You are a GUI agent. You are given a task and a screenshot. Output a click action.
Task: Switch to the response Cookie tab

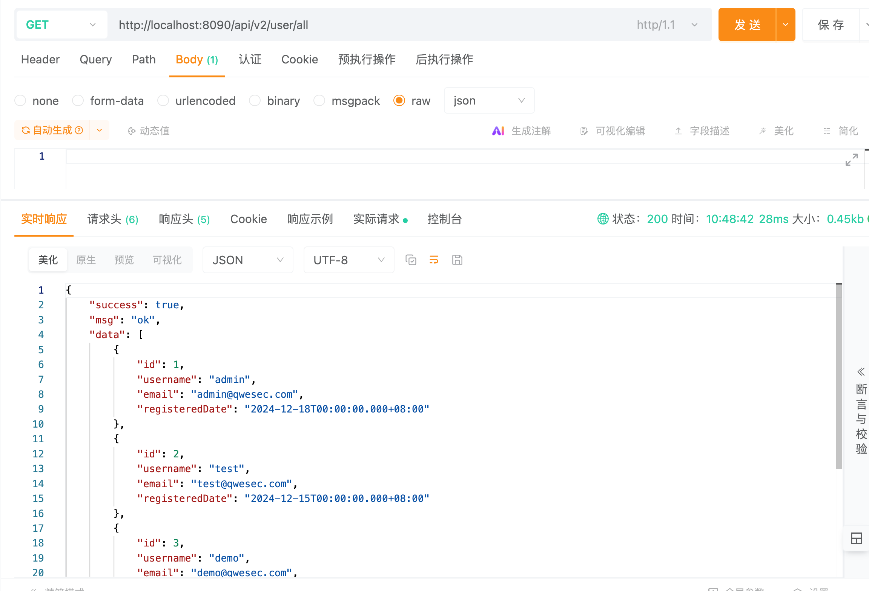click(249, 219)
